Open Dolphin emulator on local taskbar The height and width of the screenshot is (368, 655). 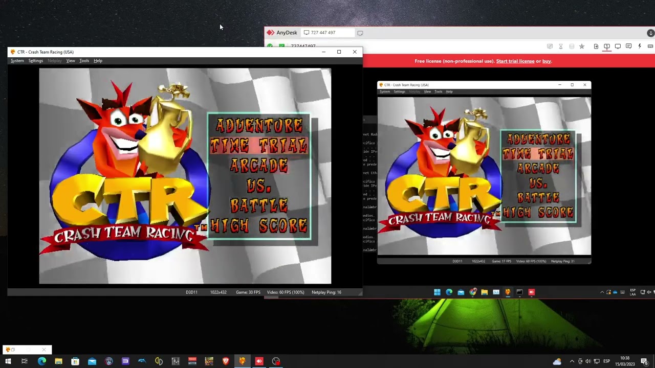click(142, 361)
